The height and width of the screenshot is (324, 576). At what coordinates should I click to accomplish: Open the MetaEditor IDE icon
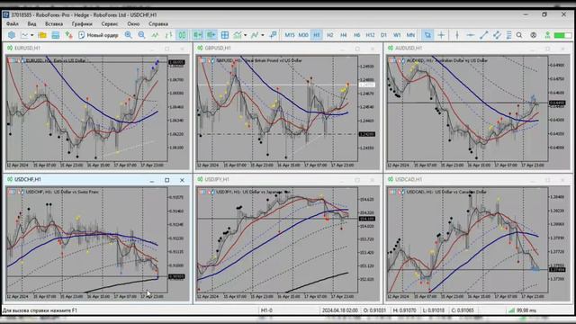click(x=12, y=35)
